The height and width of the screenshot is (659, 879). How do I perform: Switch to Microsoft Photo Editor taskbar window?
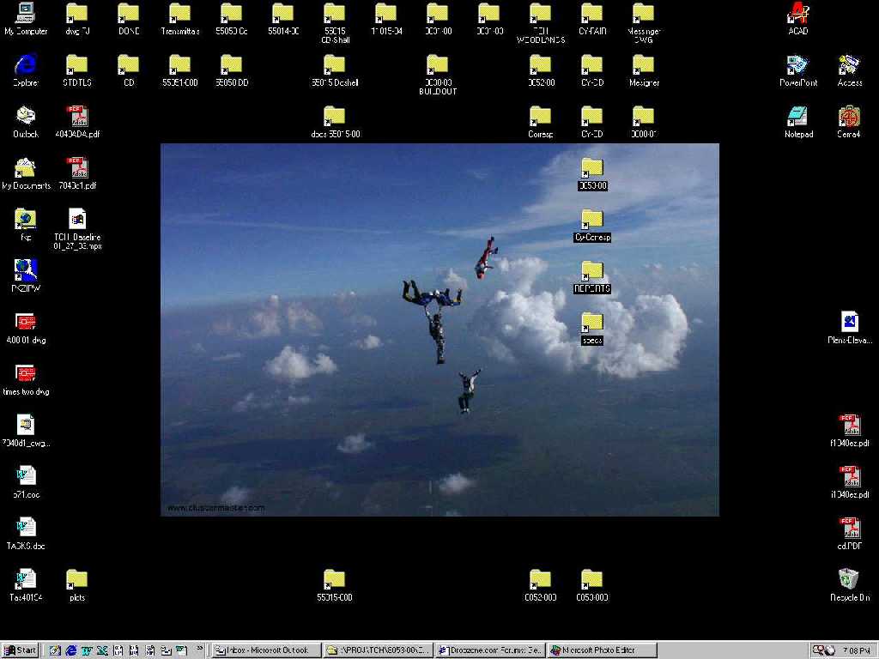tap(603, 650)
